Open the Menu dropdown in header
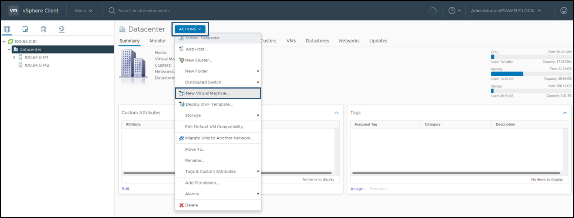This screenshot has width=574, height=218. [x=84, y=11]
